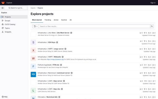
Task: Click the public globe icon for Jitsi Meet Server
Action: (x=71, y=33)
